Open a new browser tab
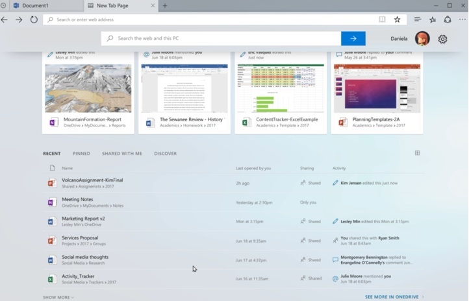Image resolution: width=469 pixels, height=301 pixels. 165,6
